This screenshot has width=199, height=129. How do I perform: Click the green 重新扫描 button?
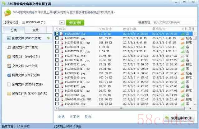coord(75,23)
